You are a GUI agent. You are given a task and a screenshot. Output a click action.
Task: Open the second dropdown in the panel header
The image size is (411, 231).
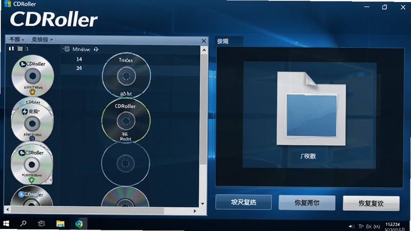coord(42,40)
